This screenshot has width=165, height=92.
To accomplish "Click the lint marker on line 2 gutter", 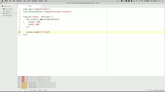I will (23, 12).
